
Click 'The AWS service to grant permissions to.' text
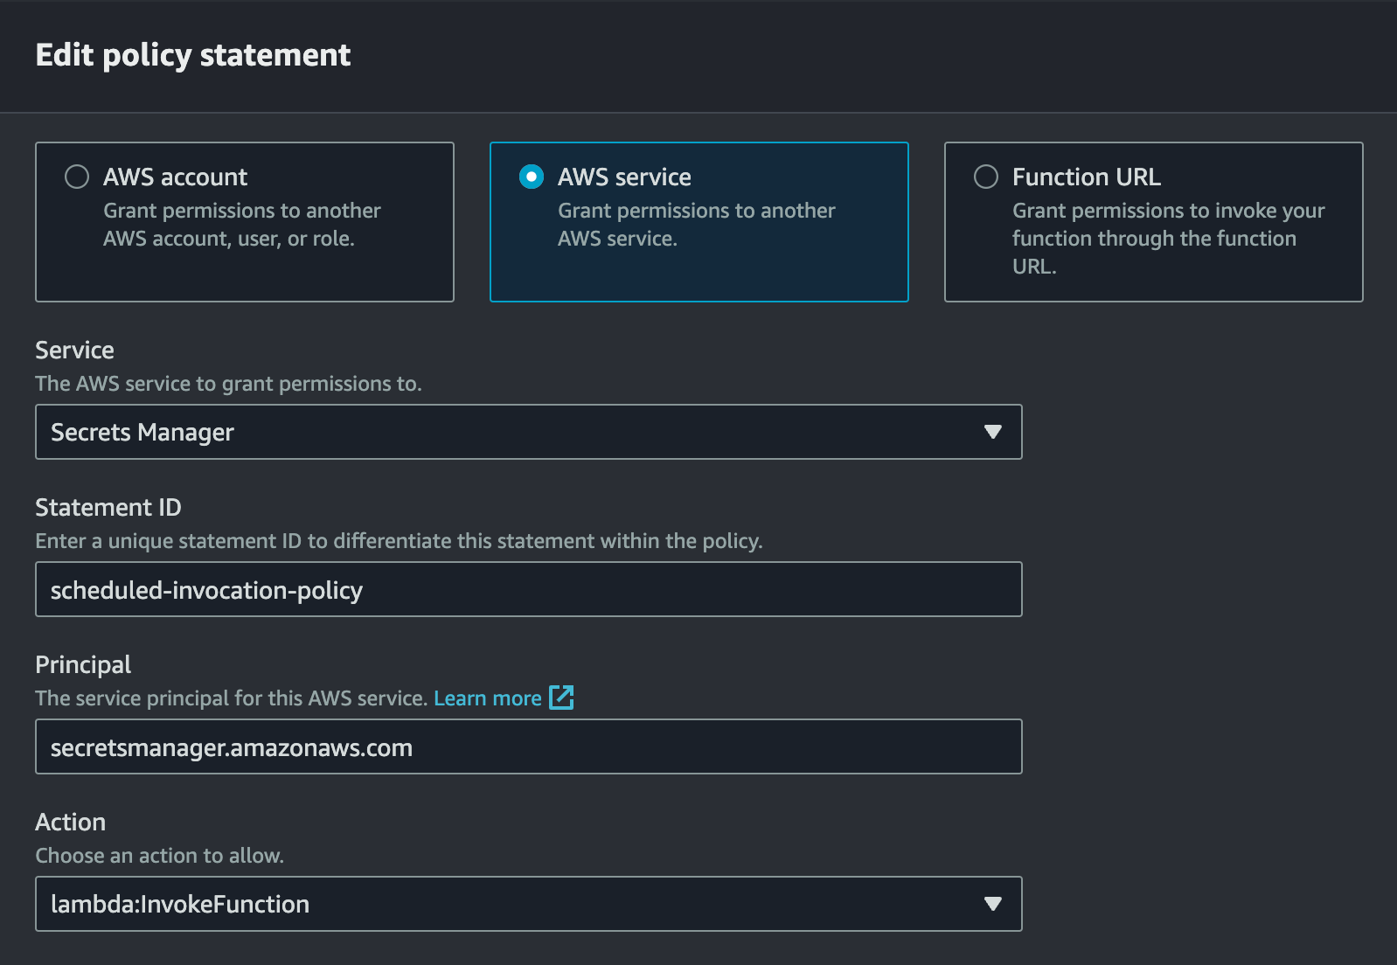click(228, 384)
